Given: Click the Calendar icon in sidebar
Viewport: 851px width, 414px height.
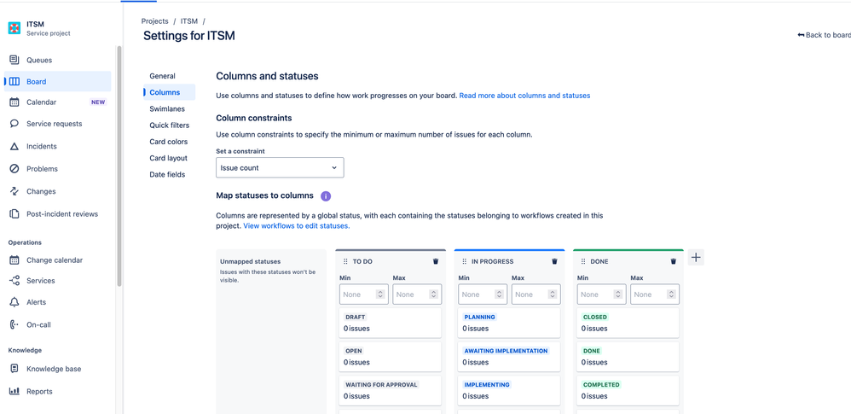Looking at the screenshot, I should tap(14, 102).
